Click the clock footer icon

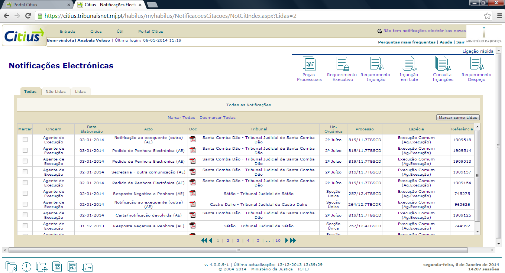coord(27,267)
